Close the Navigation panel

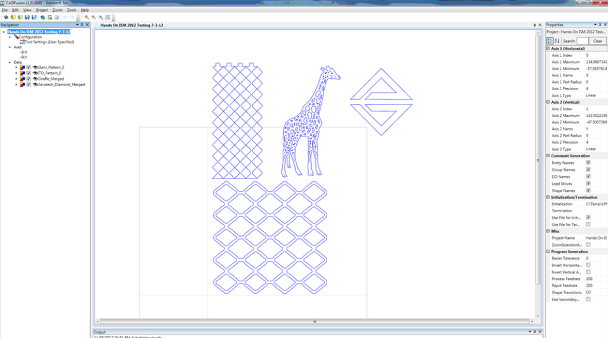point(87,25)
